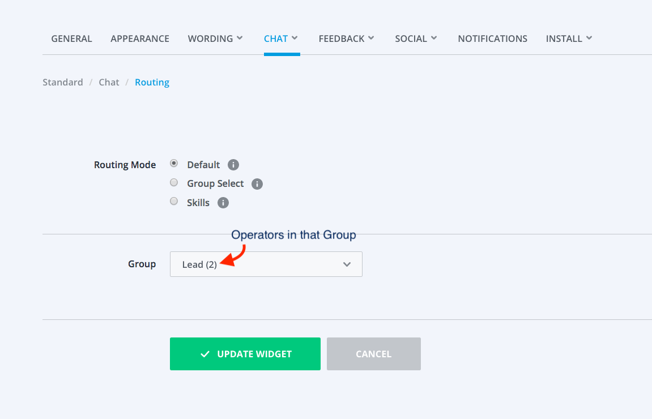Click the info icon next to Default
Image resolution: width=652 pixels, height=419 pixels.
(x=233, y=164)
